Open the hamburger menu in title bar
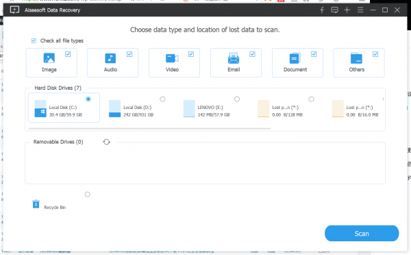Screen dimensions: 411x255 click(360, 10)
